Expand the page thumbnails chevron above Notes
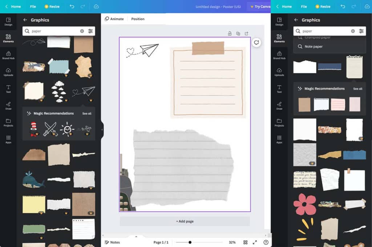The image size is (372, 247). 136,236
